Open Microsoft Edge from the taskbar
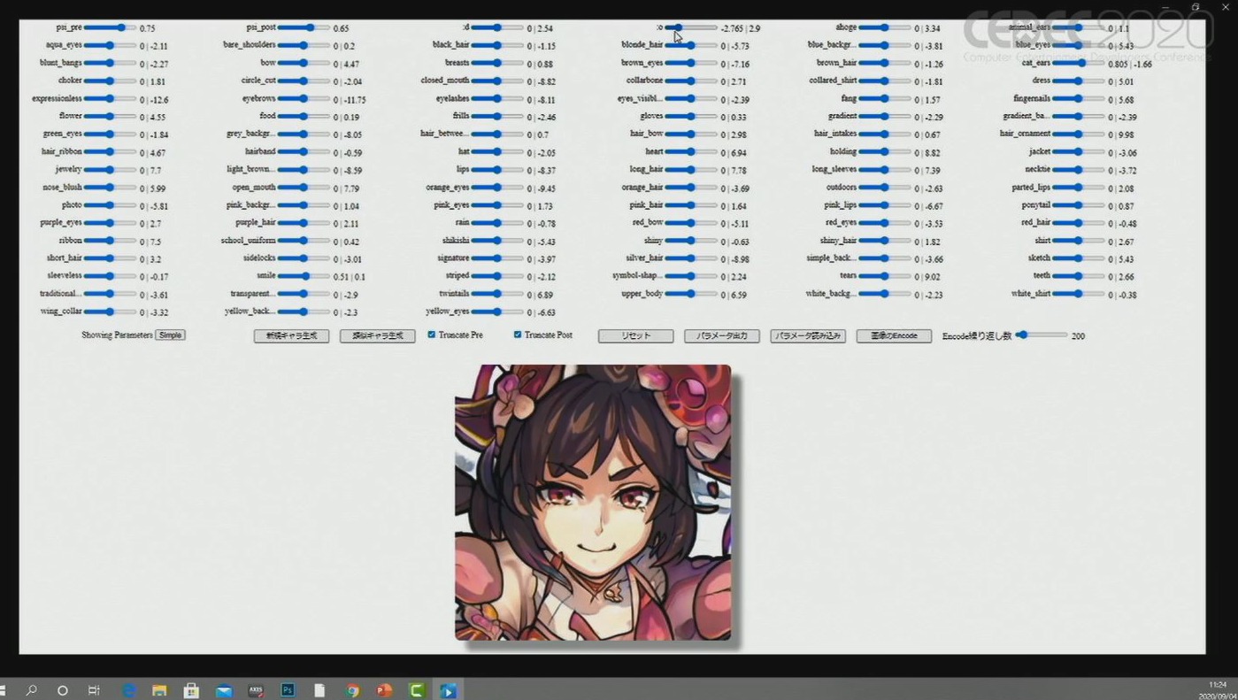 pyautogui.click(x=129, y=690)
